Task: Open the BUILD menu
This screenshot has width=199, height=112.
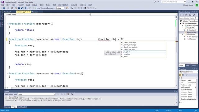Action: point(28,5)
